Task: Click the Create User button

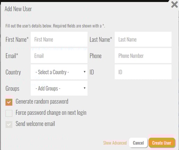Action: point(162,143)
